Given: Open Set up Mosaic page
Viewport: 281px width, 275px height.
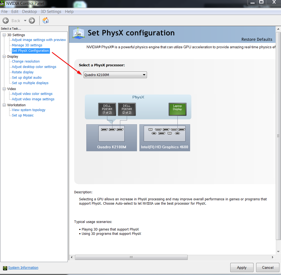Looking at the screenshot, I should (x=23, y=115).
